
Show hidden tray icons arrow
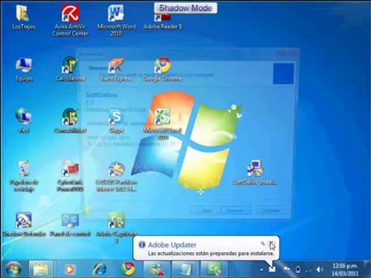click(262, 270)
